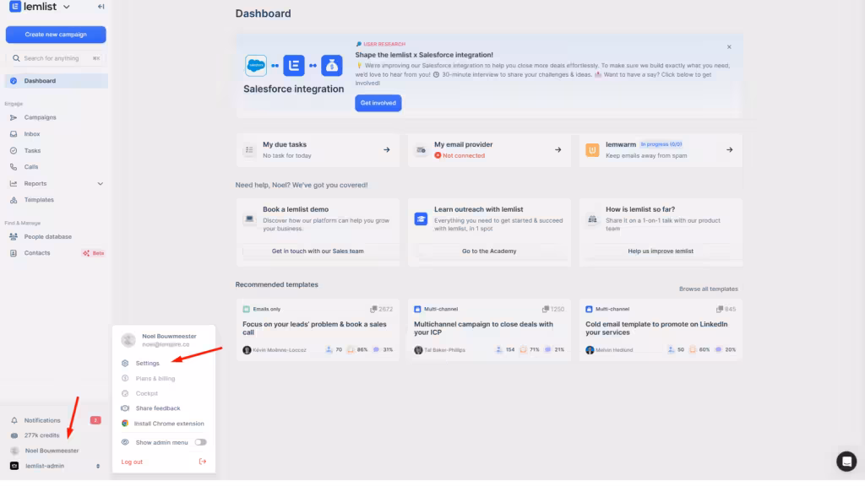Click the Notifications bell icon
This screenshot has width=865, height=486.
(14, 420)
